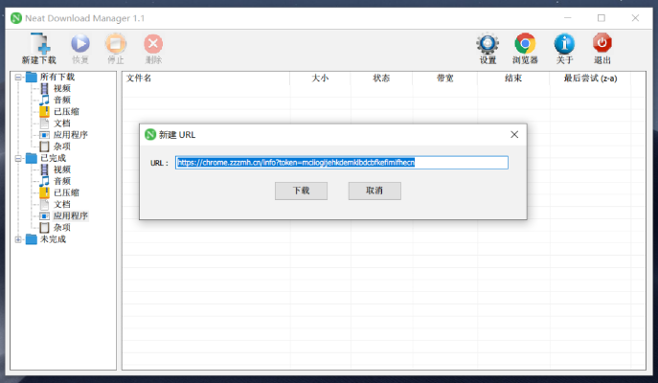The height and width of the screenshot is (383, 658).
Task: Select 已压缩 under 已完成 category
Action: click(x=65, y=192)
